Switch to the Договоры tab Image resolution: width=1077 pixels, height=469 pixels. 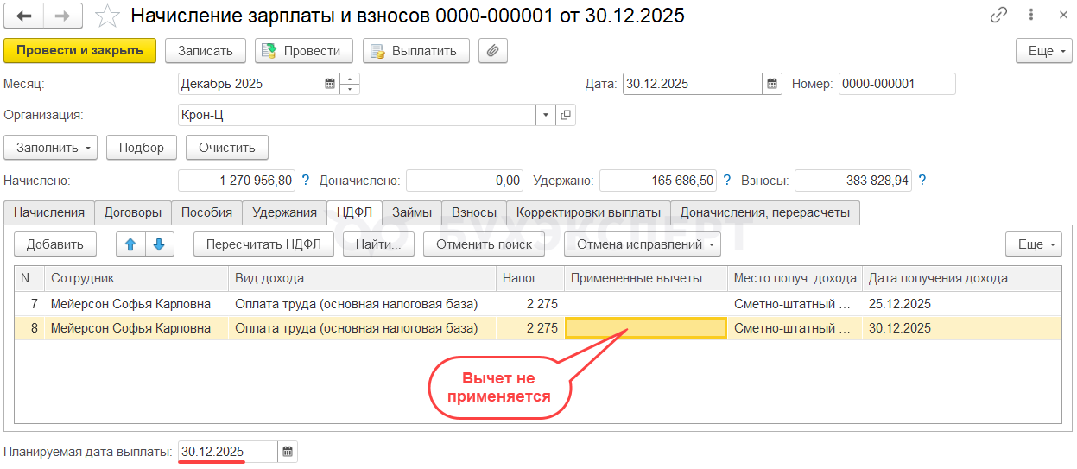point(133,212)
